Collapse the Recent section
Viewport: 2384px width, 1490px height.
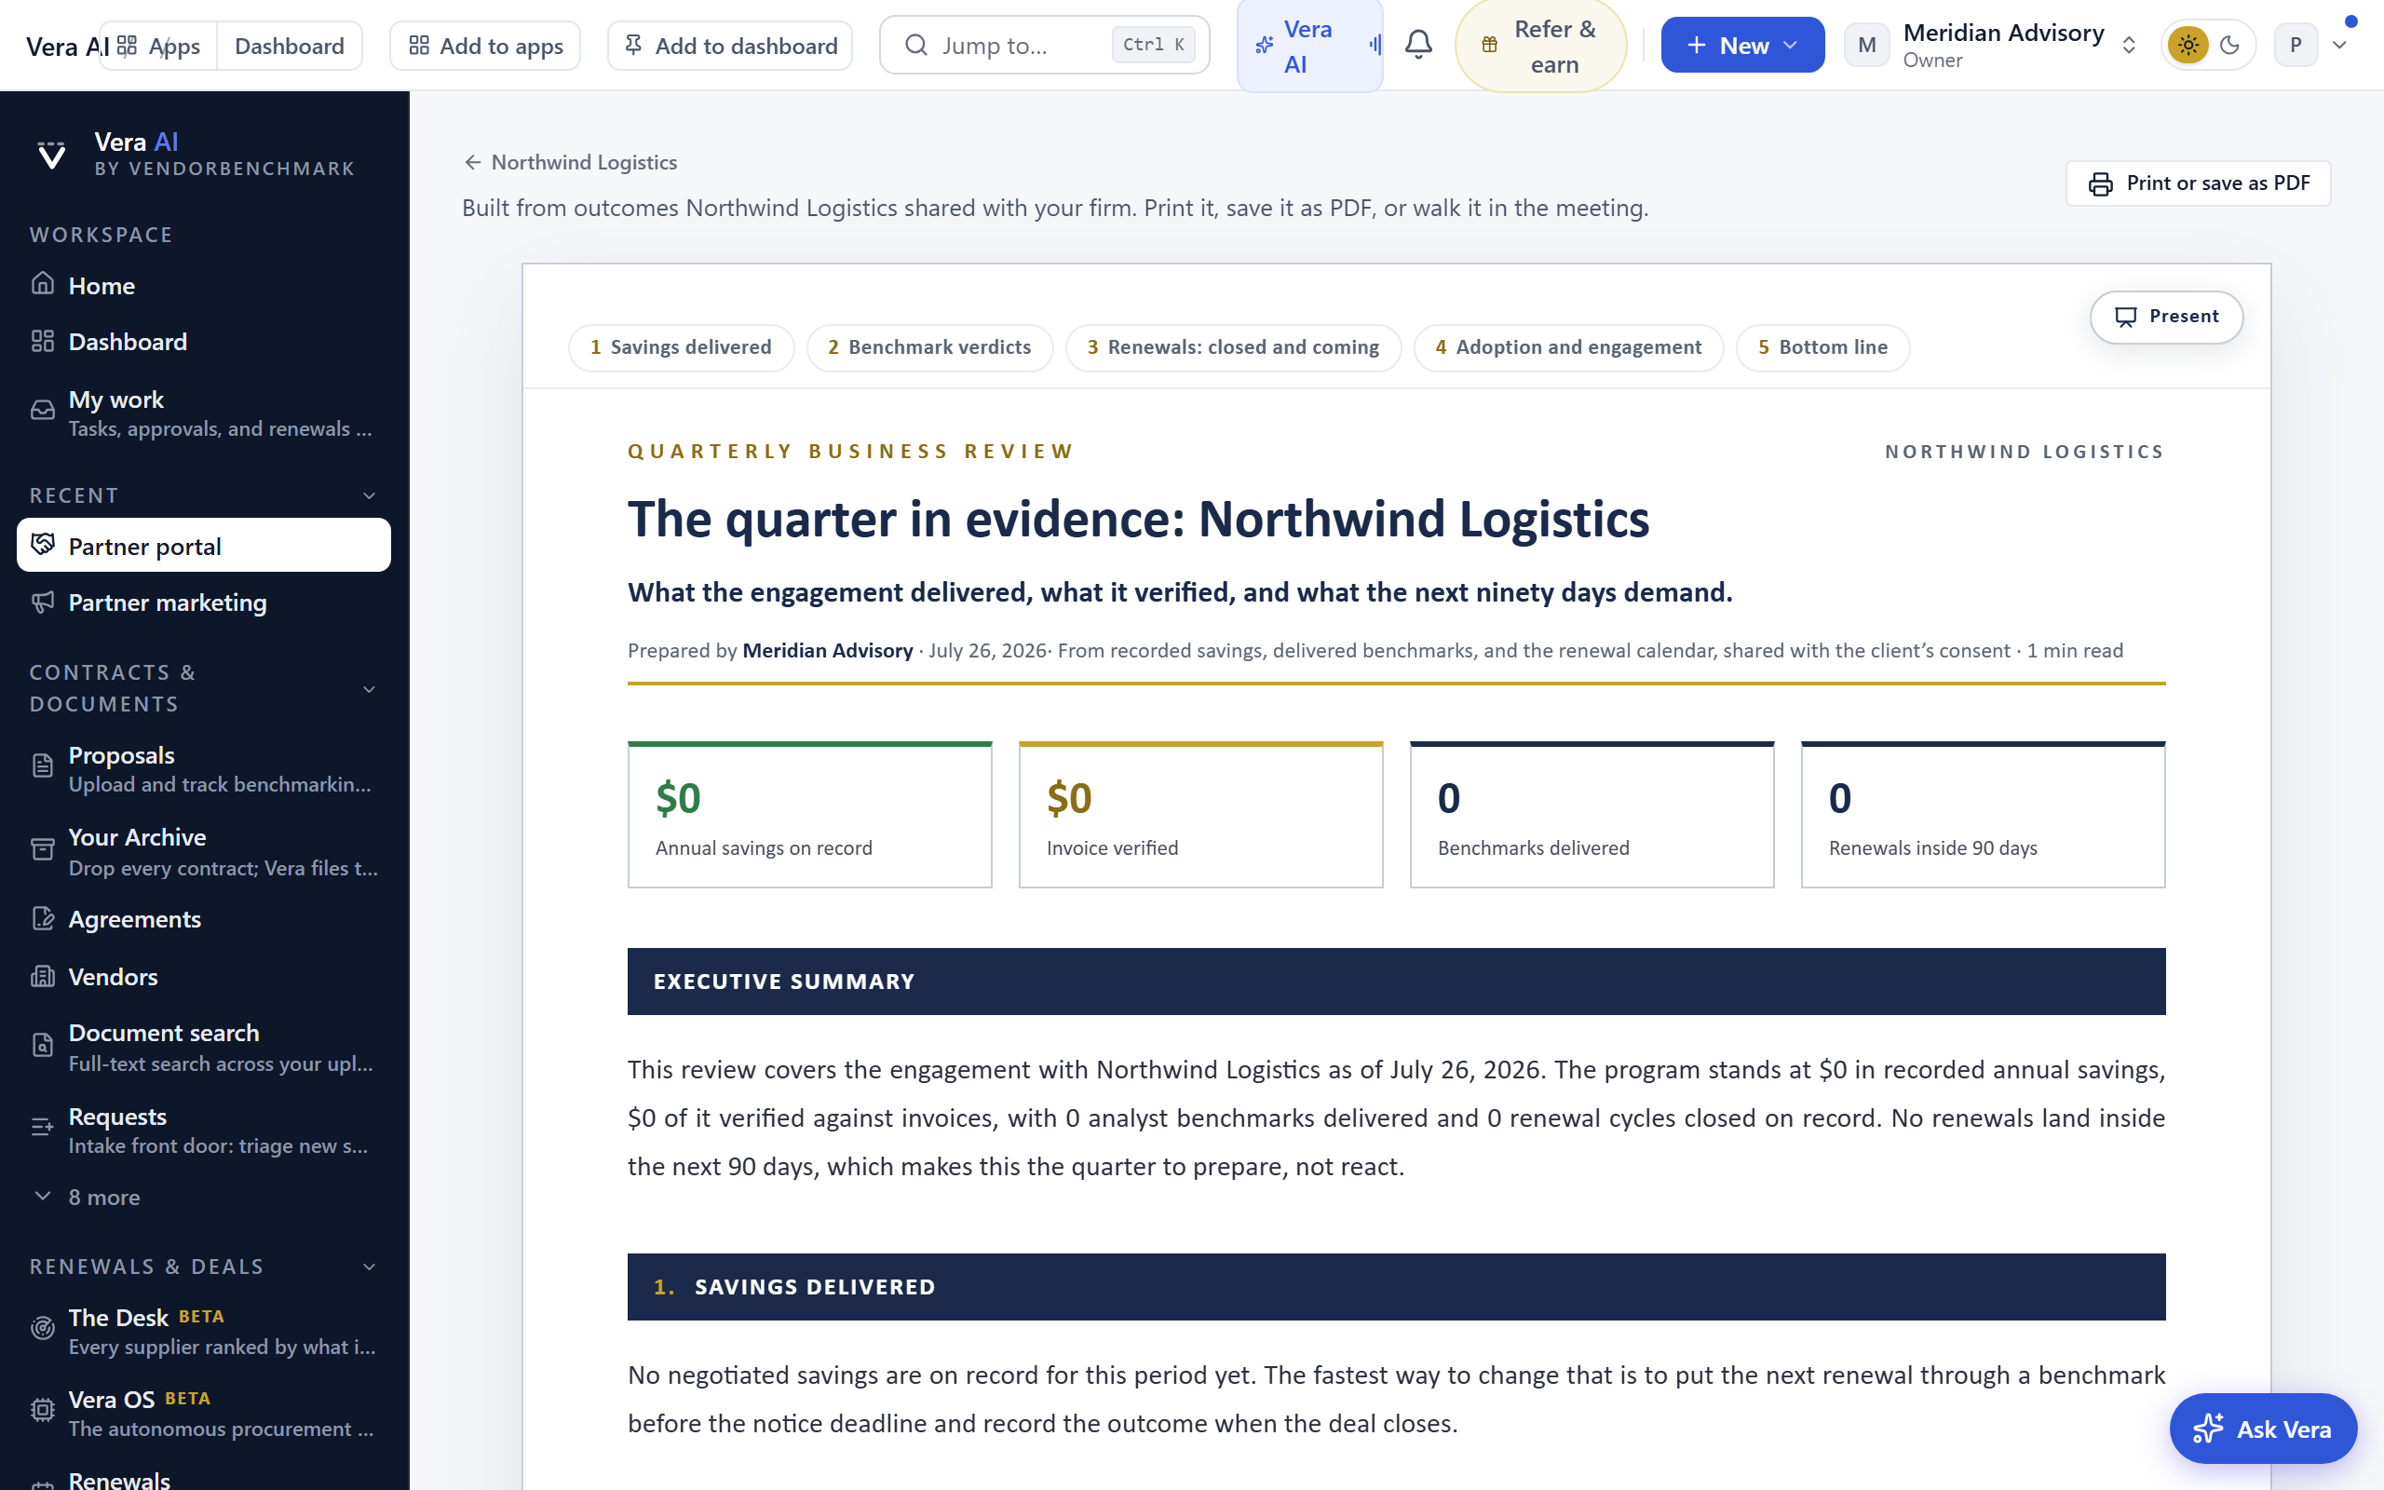pyautogui.click(x=370, y=495)
